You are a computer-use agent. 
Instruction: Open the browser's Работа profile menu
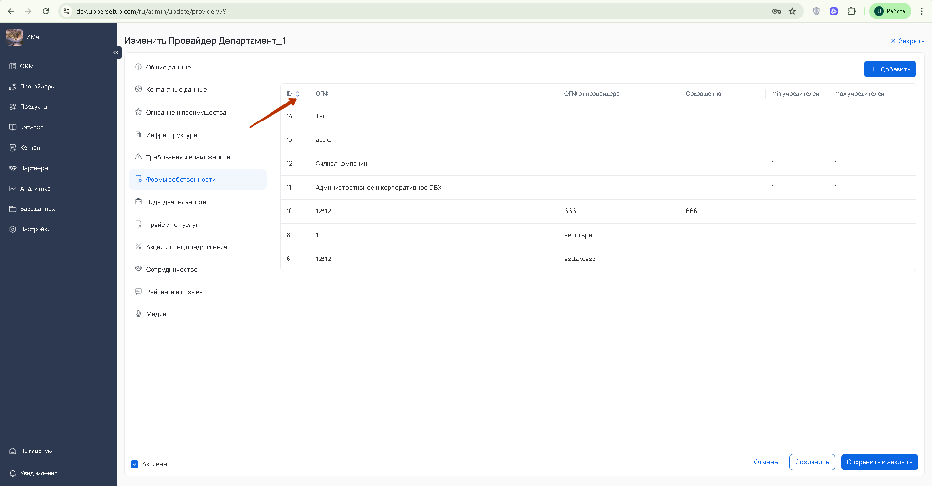(890, 11)
